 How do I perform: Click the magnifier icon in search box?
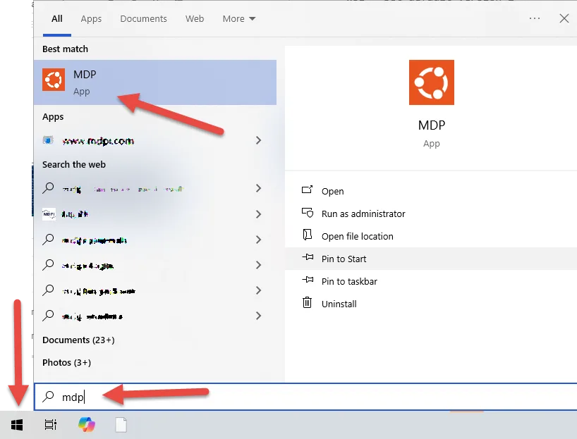click(x=48, y=396)
